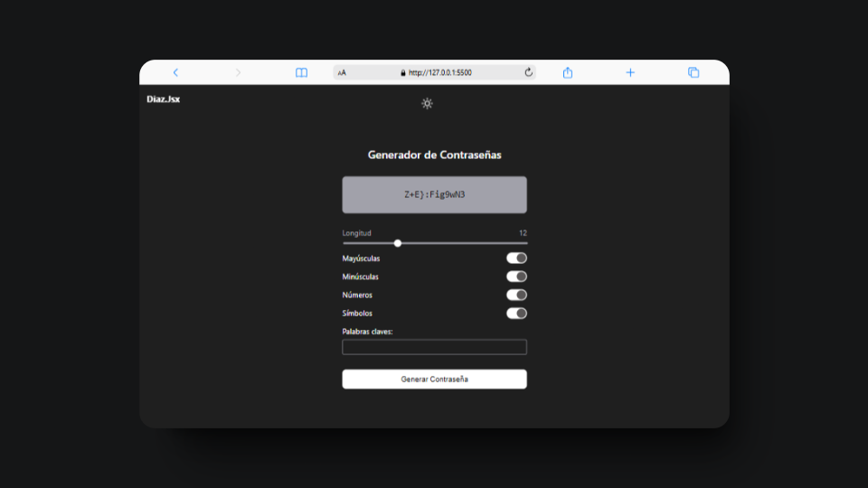
Task: Toggle the Números switch
Action: coord(516,295)
